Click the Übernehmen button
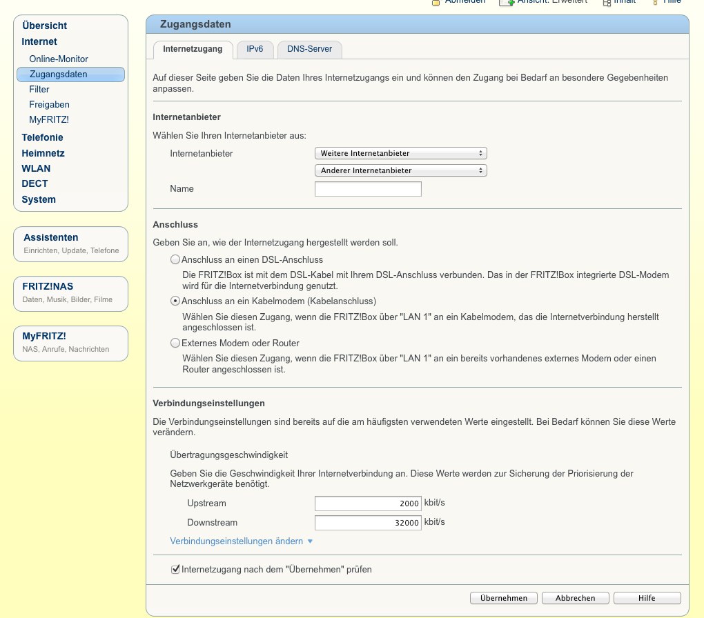 point(504,598)
